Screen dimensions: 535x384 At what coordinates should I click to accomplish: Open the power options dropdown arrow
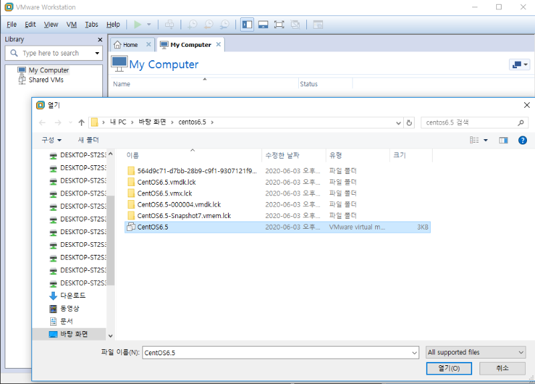point(148,25)
